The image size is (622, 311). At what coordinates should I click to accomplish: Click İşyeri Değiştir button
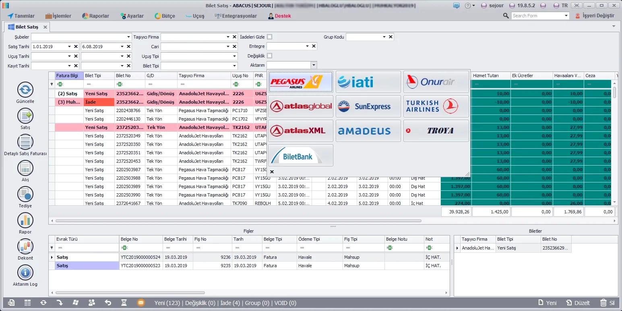point(595,16)
